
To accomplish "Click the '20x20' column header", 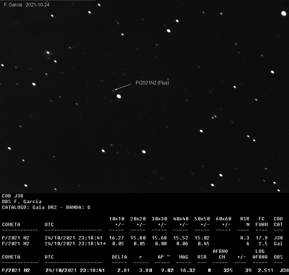I will (138, 219).
